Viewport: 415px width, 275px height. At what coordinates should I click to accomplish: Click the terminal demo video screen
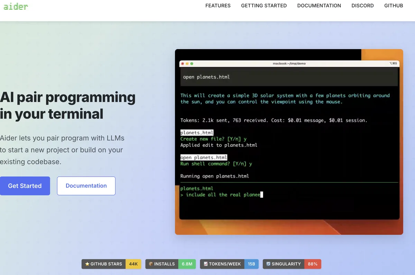pyautogui.click(x=289, y=142)
